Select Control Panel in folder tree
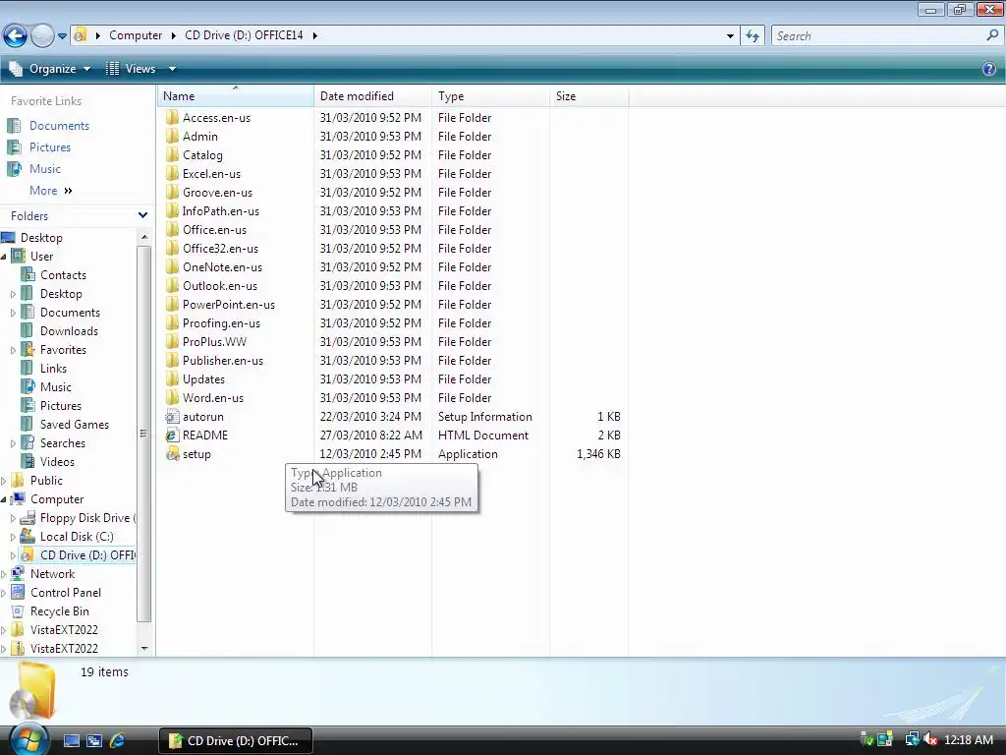This screenshot has height=755, width=1006. click(66, 593)
